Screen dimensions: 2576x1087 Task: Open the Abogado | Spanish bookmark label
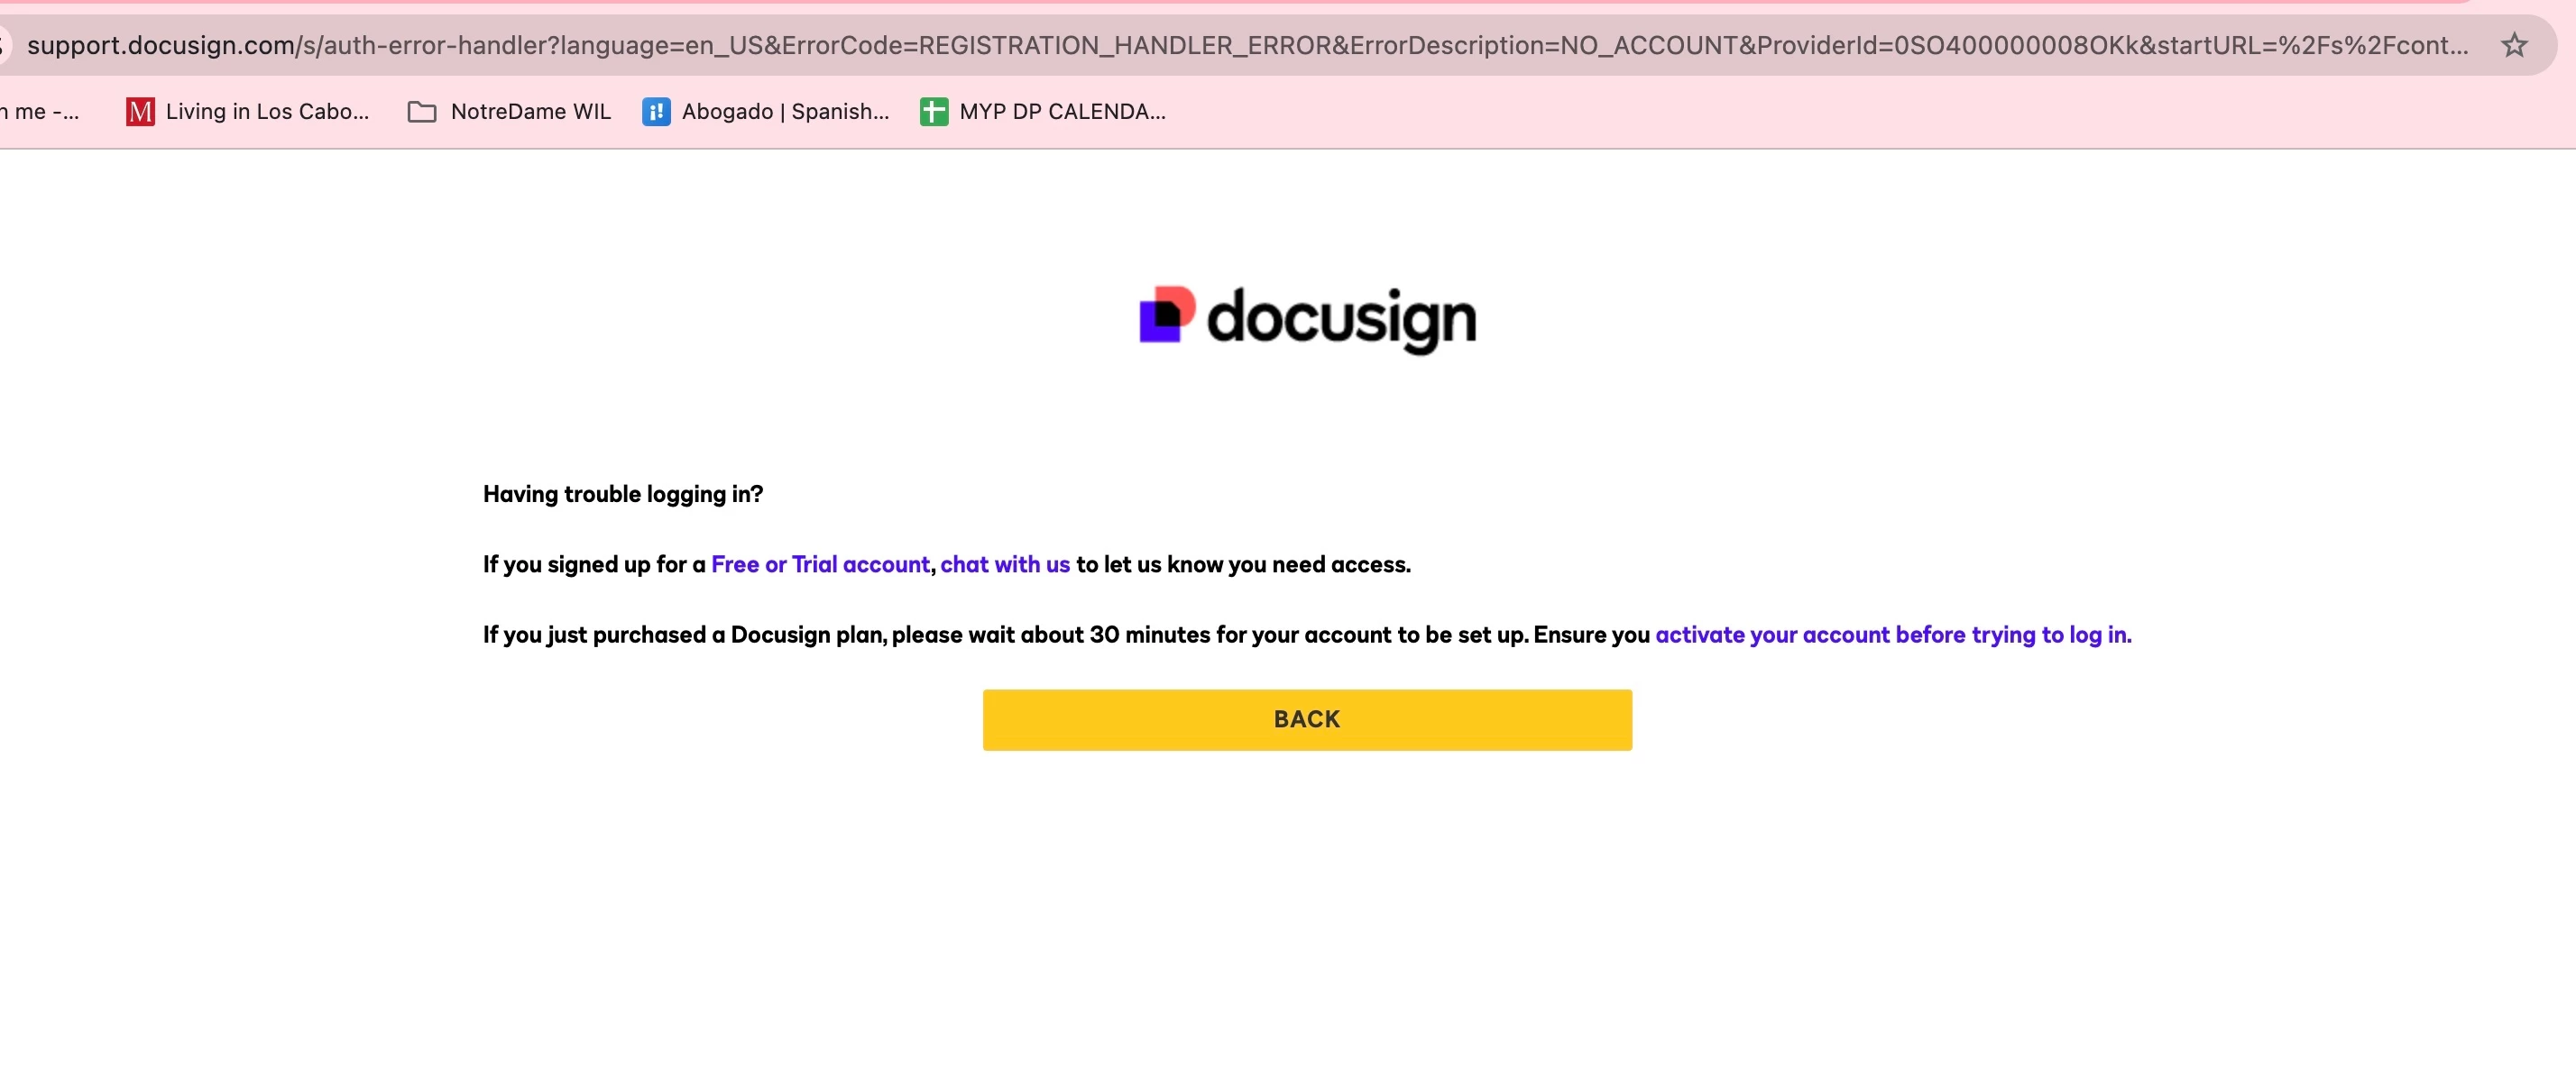point(785,111)
